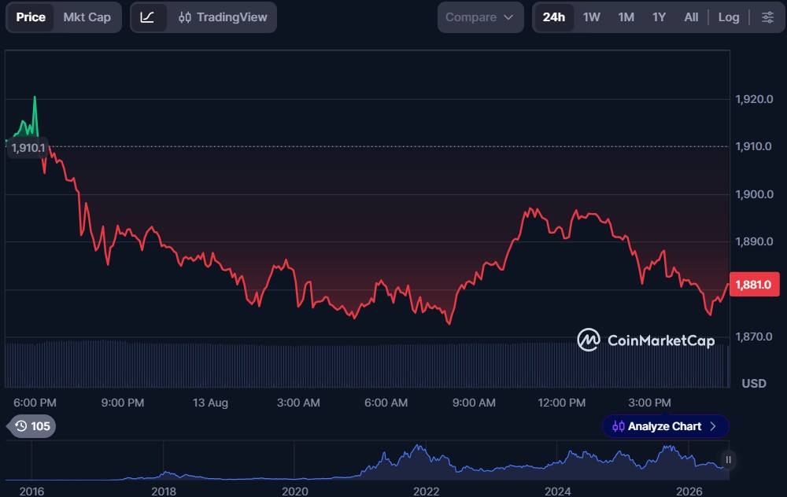Screen dimensions: 787x497
Task: Click the 105 history clock badge
Action: point(32,426)
